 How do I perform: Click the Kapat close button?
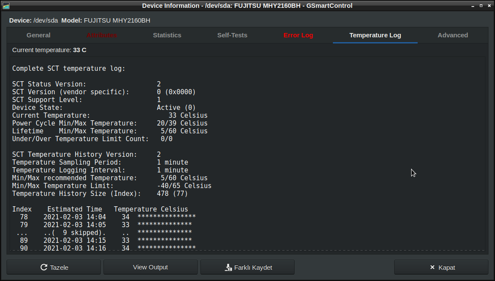click(441, 268)
